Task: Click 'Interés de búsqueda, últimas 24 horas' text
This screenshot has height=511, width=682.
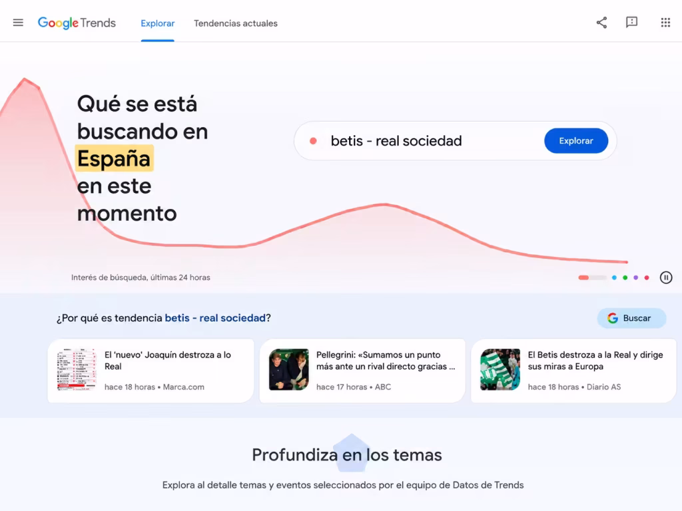Action: click(x=141, y=277)
